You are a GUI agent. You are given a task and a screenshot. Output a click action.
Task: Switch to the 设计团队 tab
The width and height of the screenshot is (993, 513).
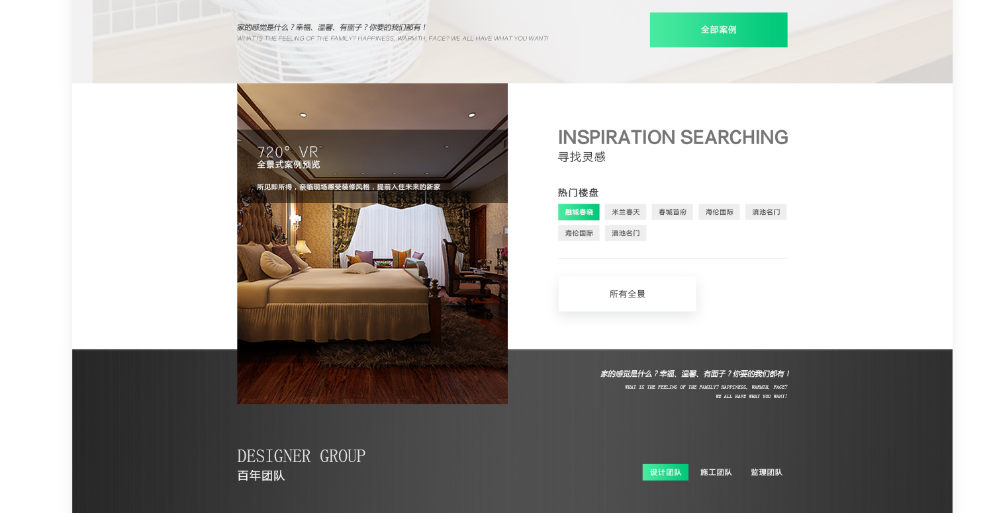pos(665,472)
